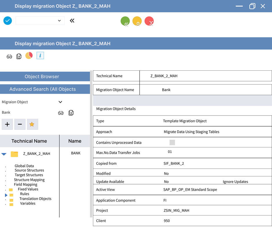Viewport: 272px width, 232px height.
Task: Click the red cancel icon
Action: click(x=149, y=21)
